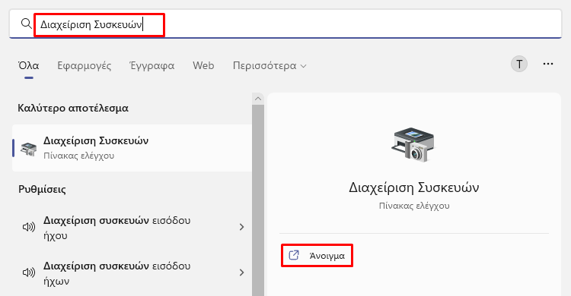Expand arrow for εισόδου ήχου result
Image resolution: width=571 pixels, height=296 pixels.
(x=241, y=228)
